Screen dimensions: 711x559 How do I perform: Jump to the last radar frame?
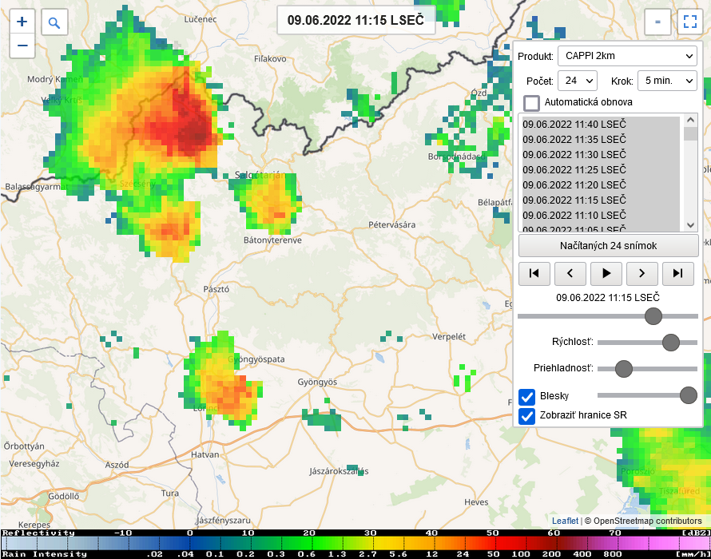pyautogui.click(x=678, y=273)
